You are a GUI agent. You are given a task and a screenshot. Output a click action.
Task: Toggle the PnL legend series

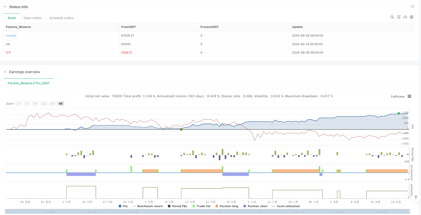(x=123, y=206)
